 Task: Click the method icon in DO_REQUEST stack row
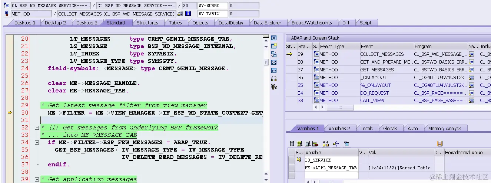point(316,93)
